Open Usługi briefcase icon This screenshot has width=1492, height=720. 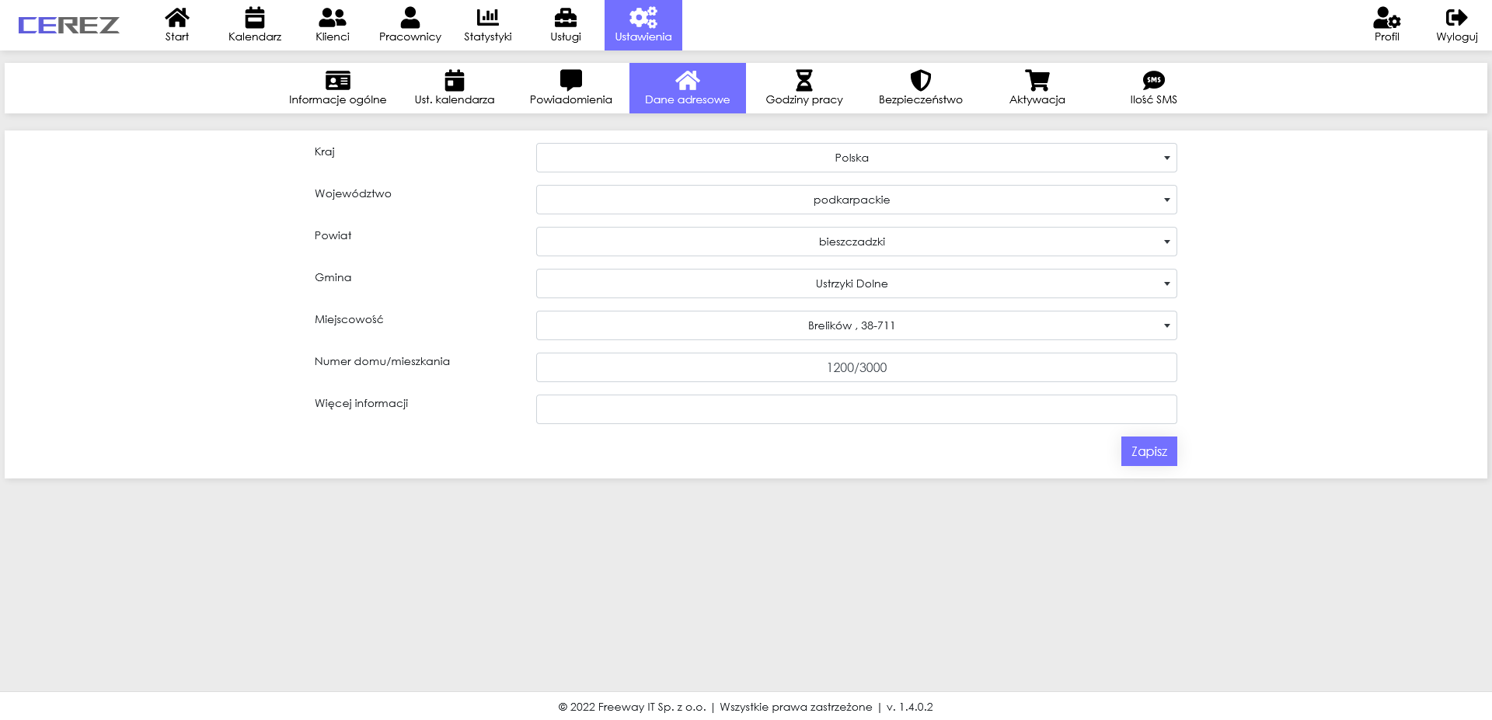tap(566, 17)
